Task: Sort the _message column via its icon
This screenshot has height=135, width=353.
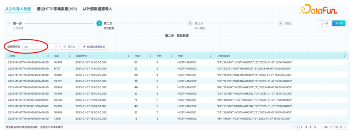Action: (x=344, y=56)
